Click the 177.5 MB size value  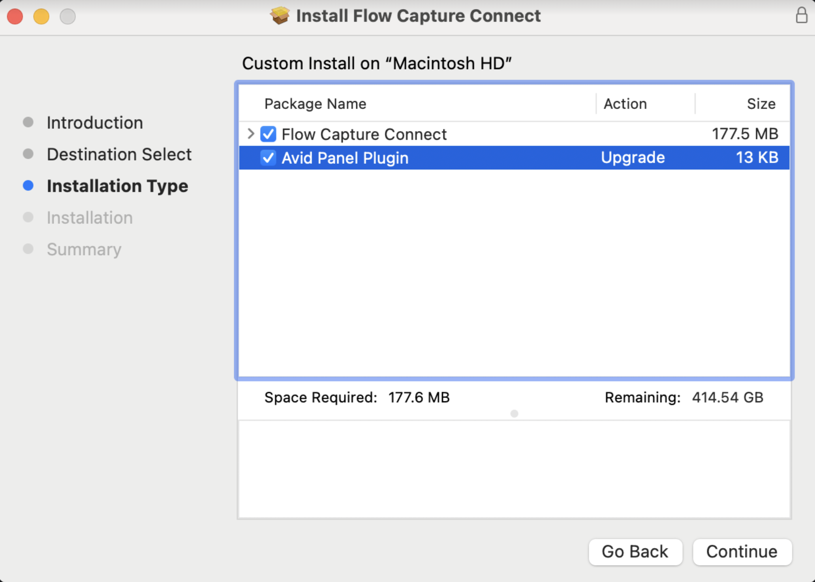(745, 134)
